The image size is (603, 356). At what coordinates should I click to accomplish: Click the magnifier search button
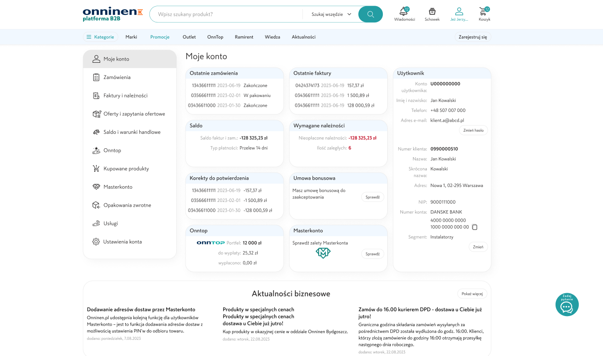(x=371, y=14)
